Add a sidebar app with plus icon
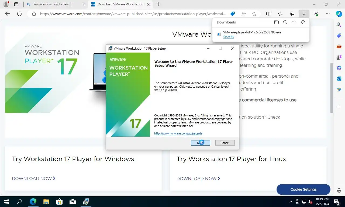Image resolution: width=345 pixels, height=207 pixels. [339, 107]
